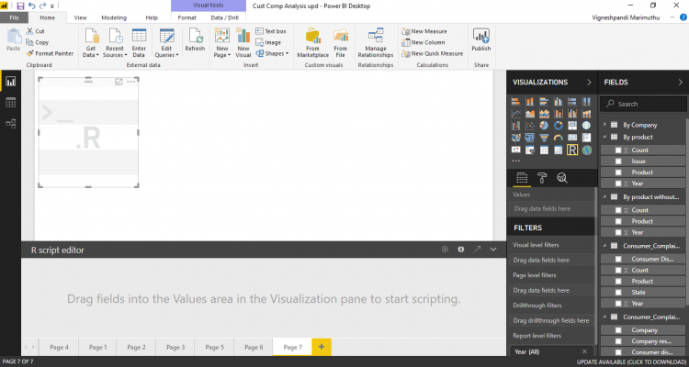Image resolution: width=689 pixels, height=367 pixels.
Task: Open the Analytics magnifier pane icon
Action: click(561, 178)
